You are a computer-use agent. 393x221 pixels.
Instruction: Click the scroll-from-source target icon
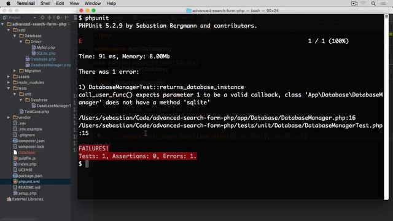click(42, 18)
